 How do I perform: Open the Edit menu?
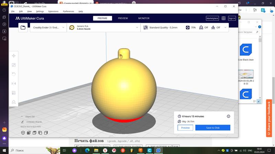[21, 11]
